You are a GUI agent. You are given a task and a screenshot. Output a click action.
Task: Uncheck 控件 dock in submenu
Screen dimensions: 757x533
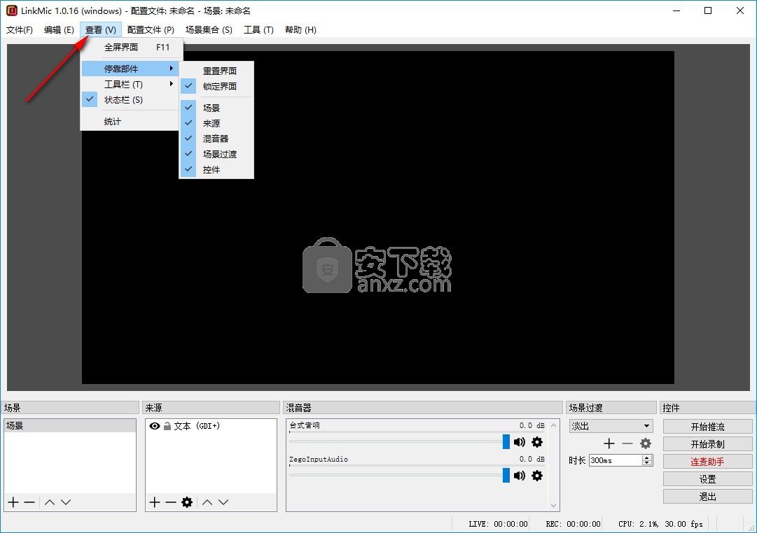point(216,169)
